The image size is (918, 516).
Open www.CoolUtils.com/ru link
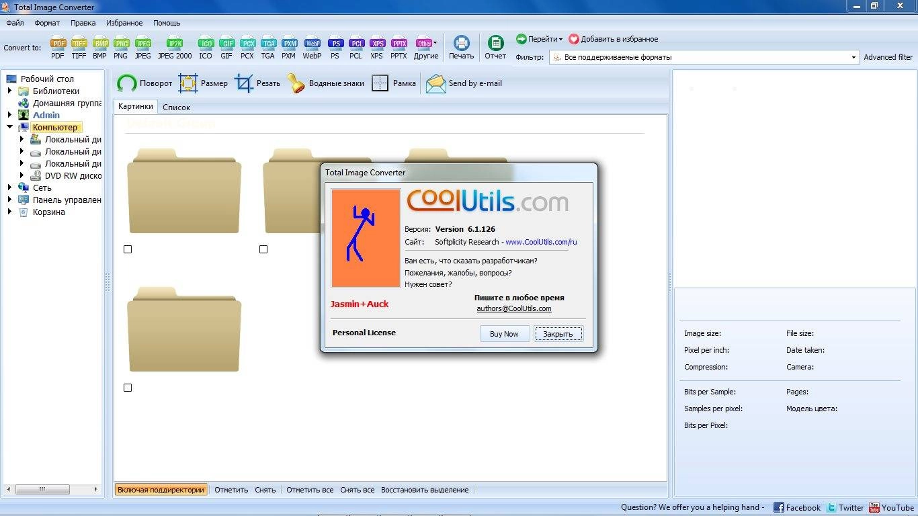pos(541,242)
